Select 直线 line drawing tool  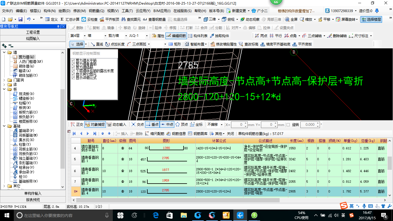[97, 44]
